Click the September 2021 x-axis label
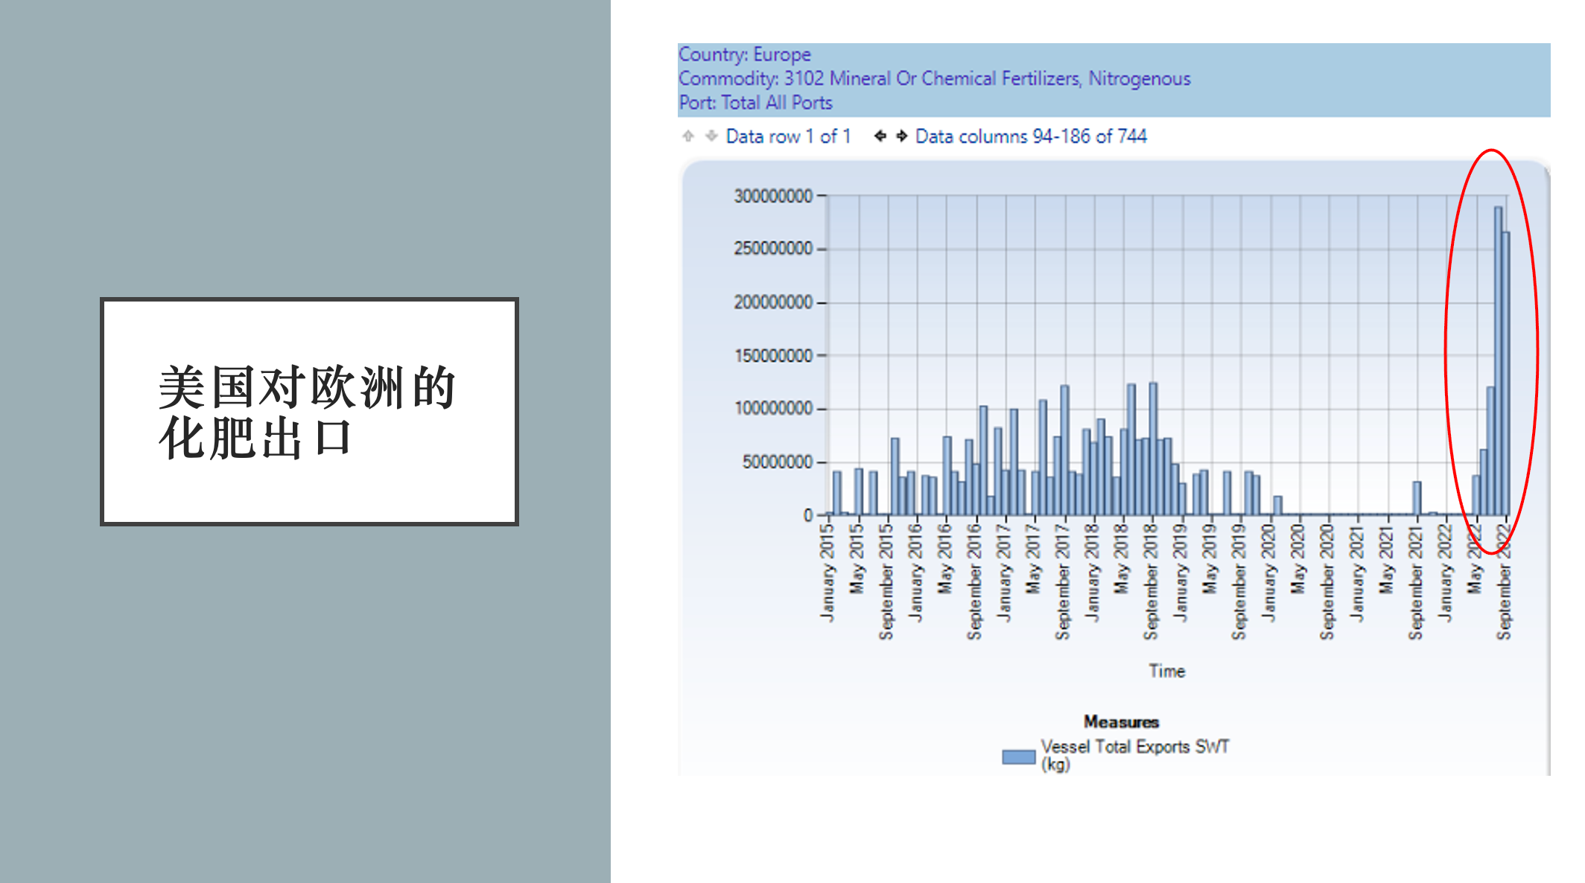 (x=1415, y=581)
